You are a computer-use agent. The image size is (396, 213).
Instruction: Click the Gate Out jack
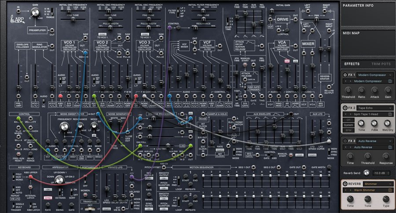click(304, 167)
